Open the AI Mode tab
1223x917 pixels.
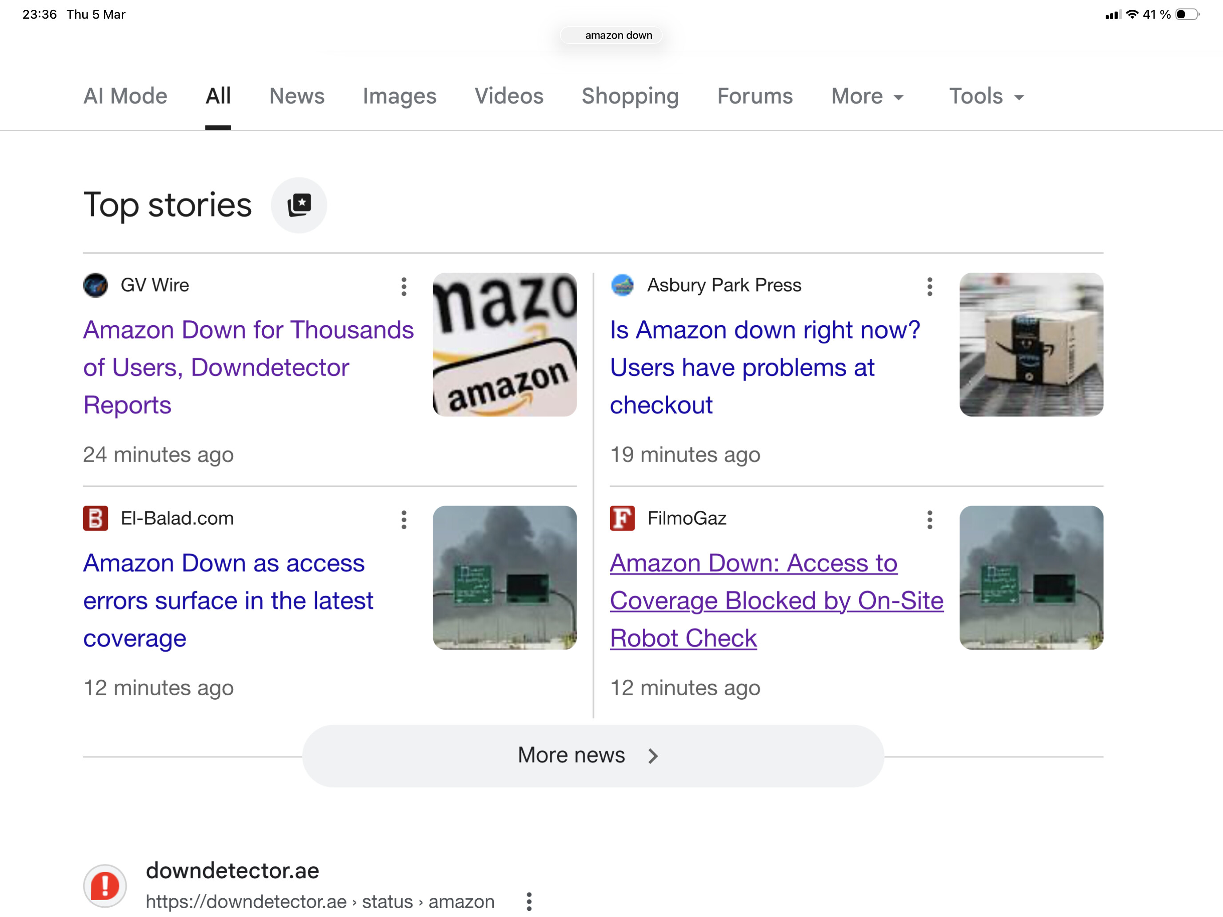pyautogui.click(x=125, y=96)
